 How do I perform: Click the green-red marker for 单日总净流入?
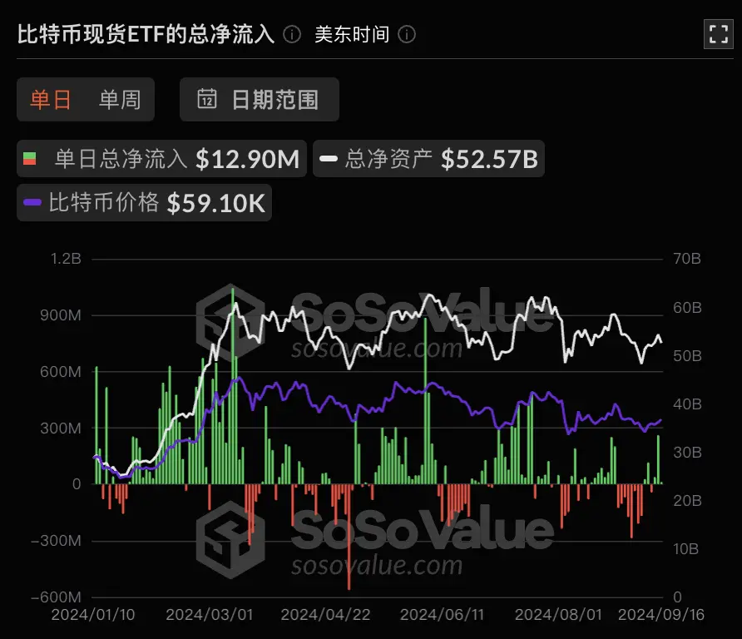[31, 159]
